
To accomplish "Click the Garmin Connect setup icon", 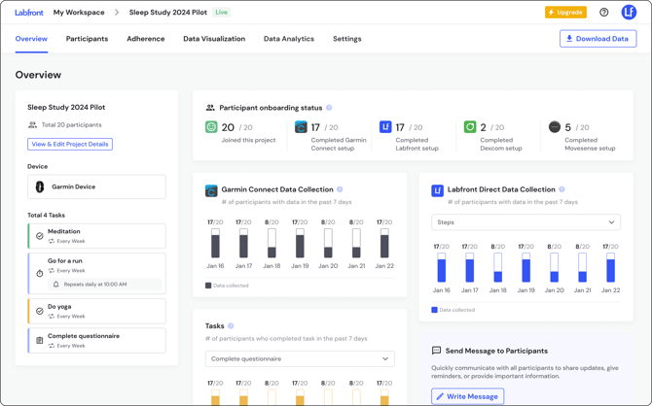I will pos(301,127).
